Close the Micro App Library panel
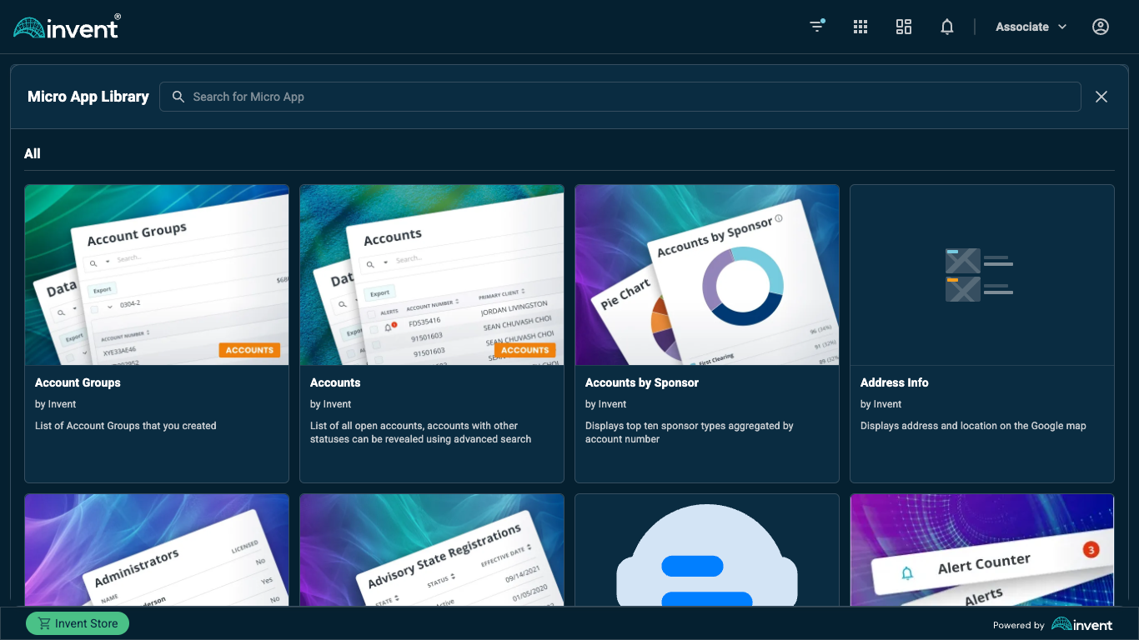1139x640 pixels. pyautogui.click(x=1101, y=97)
